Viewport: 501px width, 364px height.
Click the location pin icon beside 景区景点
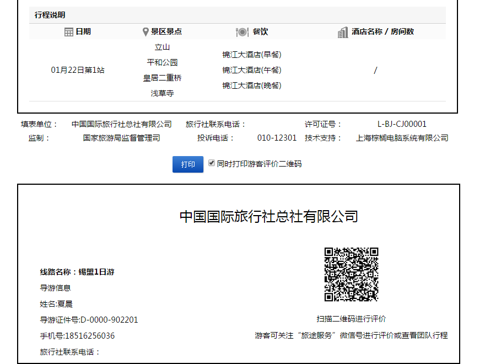tap(146, 32)
